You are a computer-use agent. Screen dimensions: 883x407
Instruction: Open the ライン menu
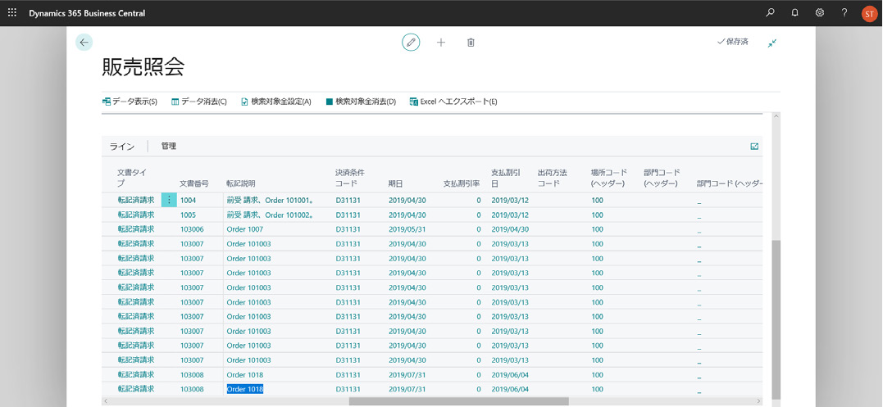(122, 147)
